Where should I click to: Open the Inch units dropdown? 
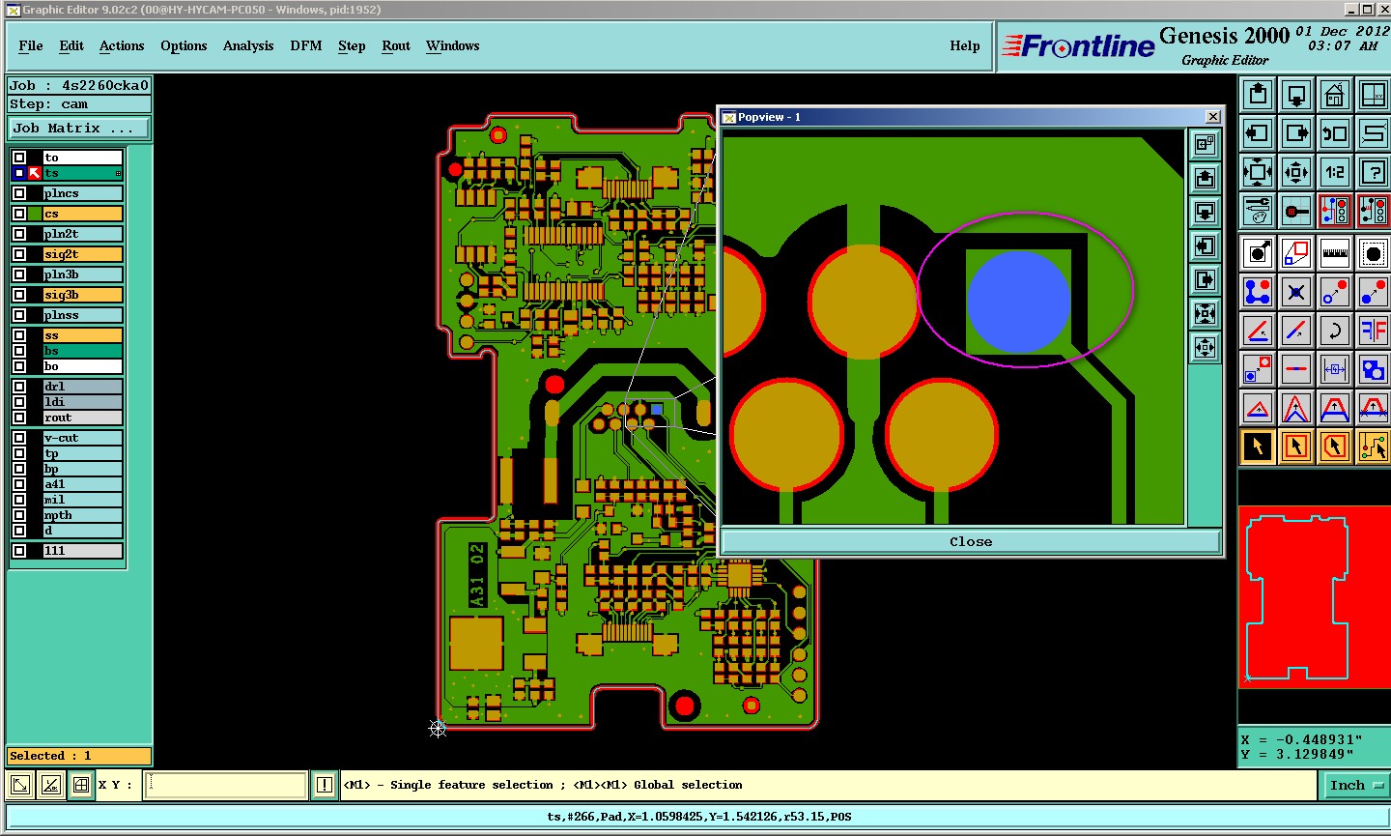[1355, 785]
